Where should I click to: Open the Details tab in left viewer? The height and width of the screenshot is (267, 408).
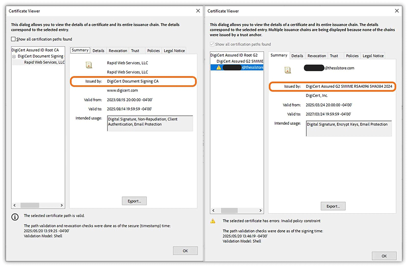tap(98, 51)
